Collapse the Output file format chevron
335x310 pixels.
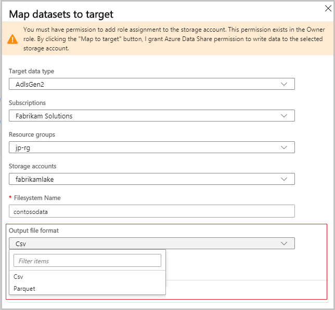pos(284,243)
